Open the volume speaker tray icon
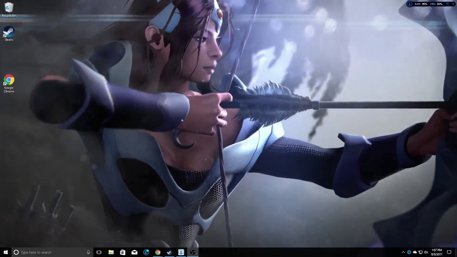Image resolution: width=457 pixels, height=257 pixels. [426, 252]
